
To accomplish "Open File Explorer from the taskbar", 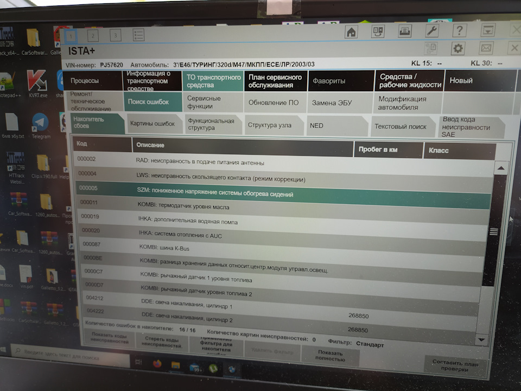I will click(x=175, y=365).
